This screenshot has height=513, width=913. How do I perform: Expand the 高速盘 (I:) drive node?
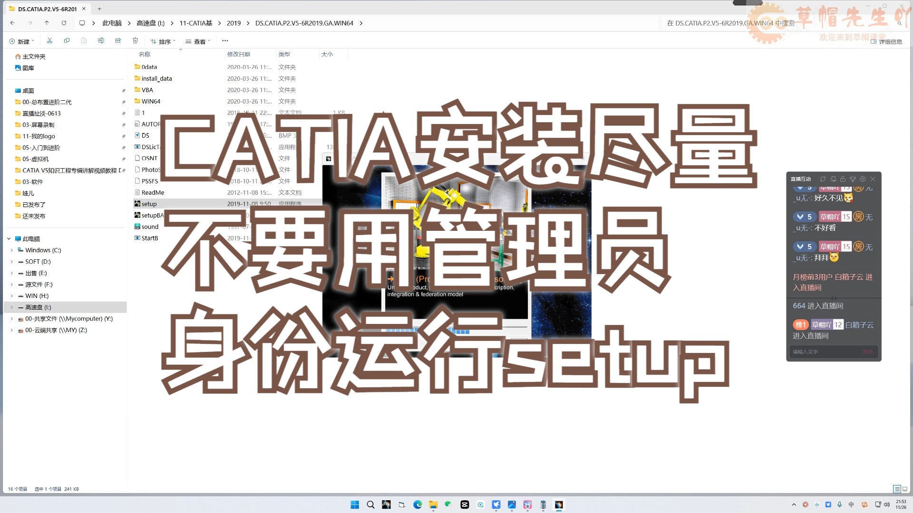tap(12, 307)
